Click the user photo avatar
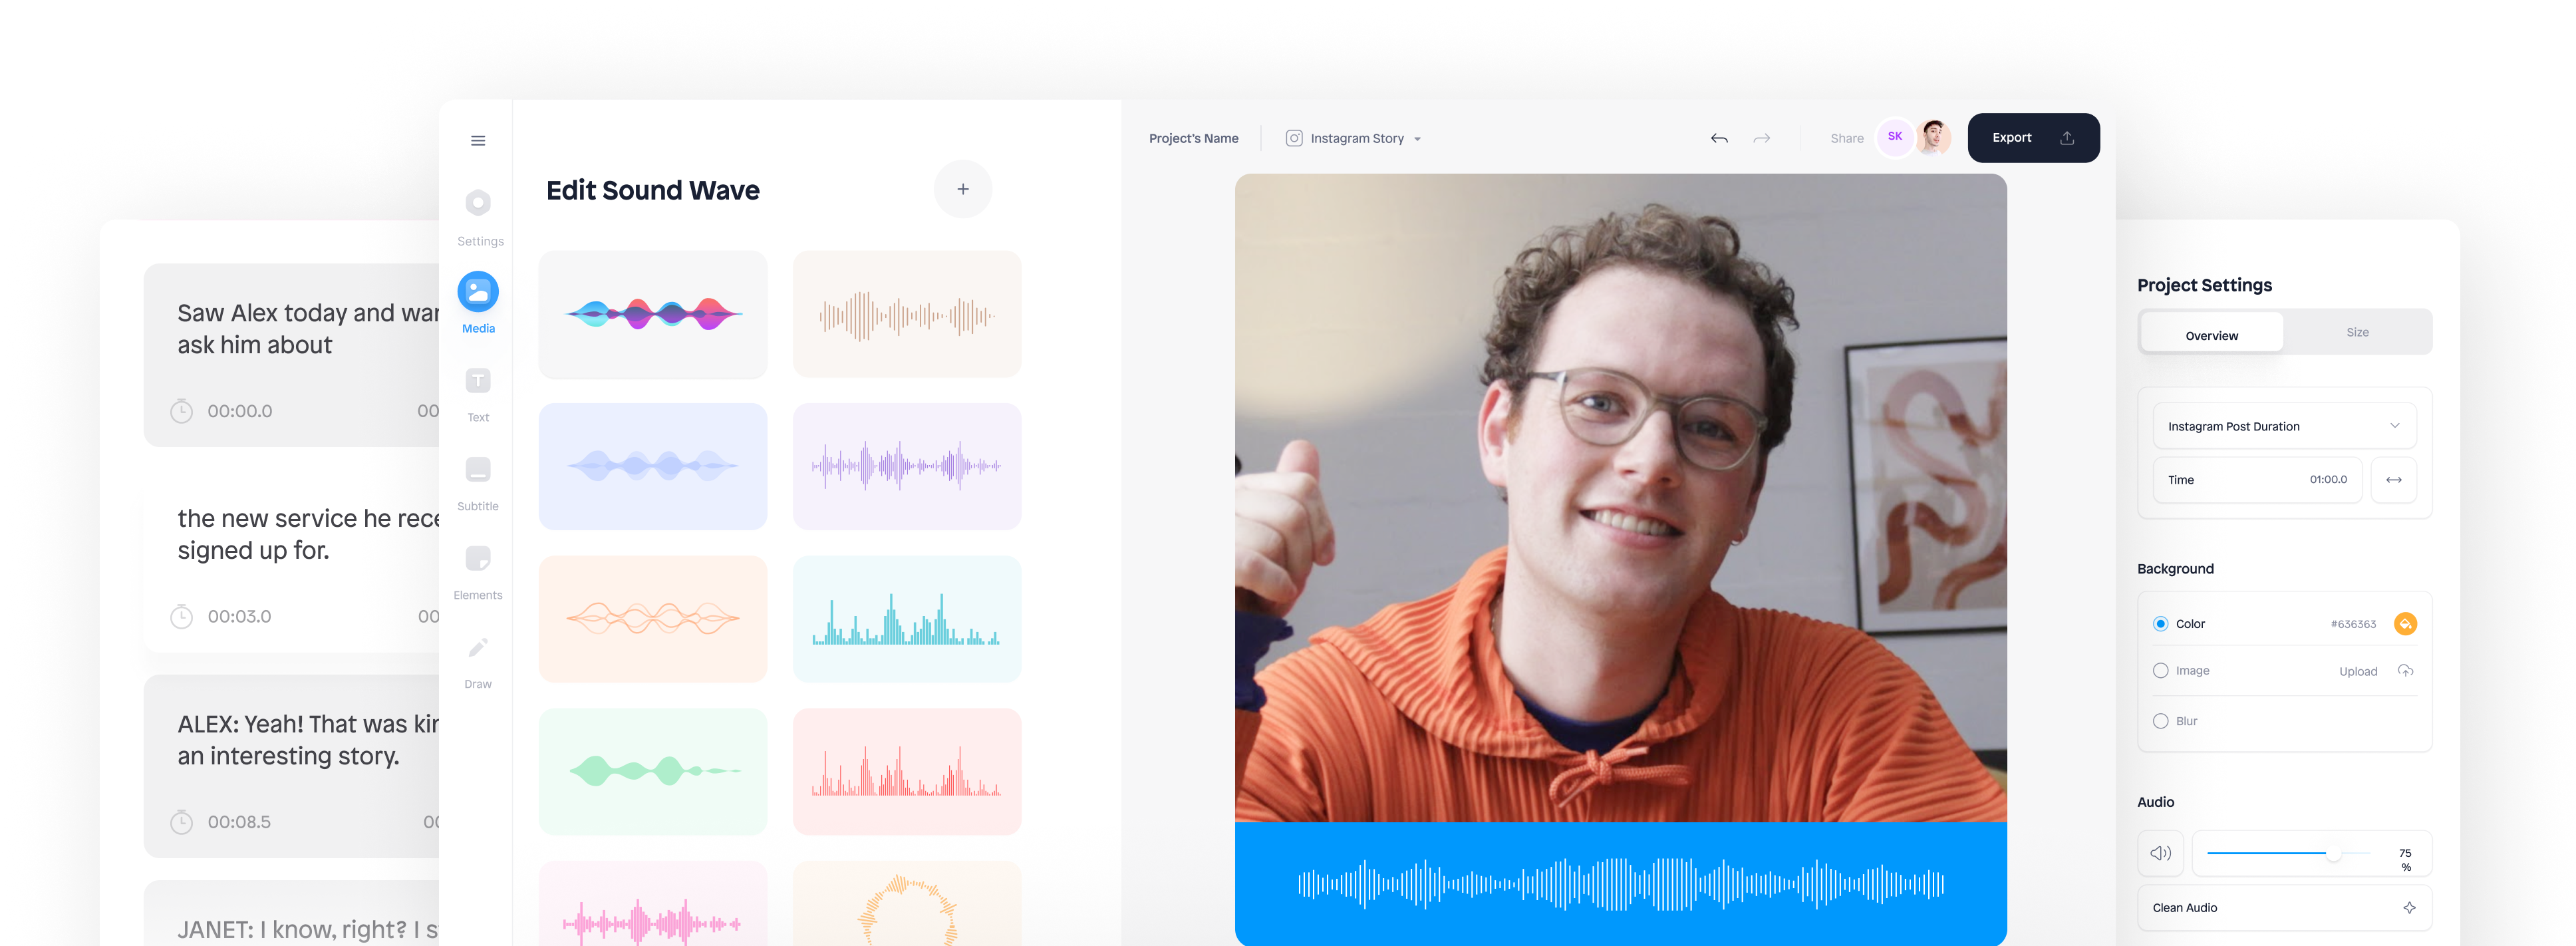Image resolution: width=2576 pixels, height=946 pixels. coord(1934,137)
